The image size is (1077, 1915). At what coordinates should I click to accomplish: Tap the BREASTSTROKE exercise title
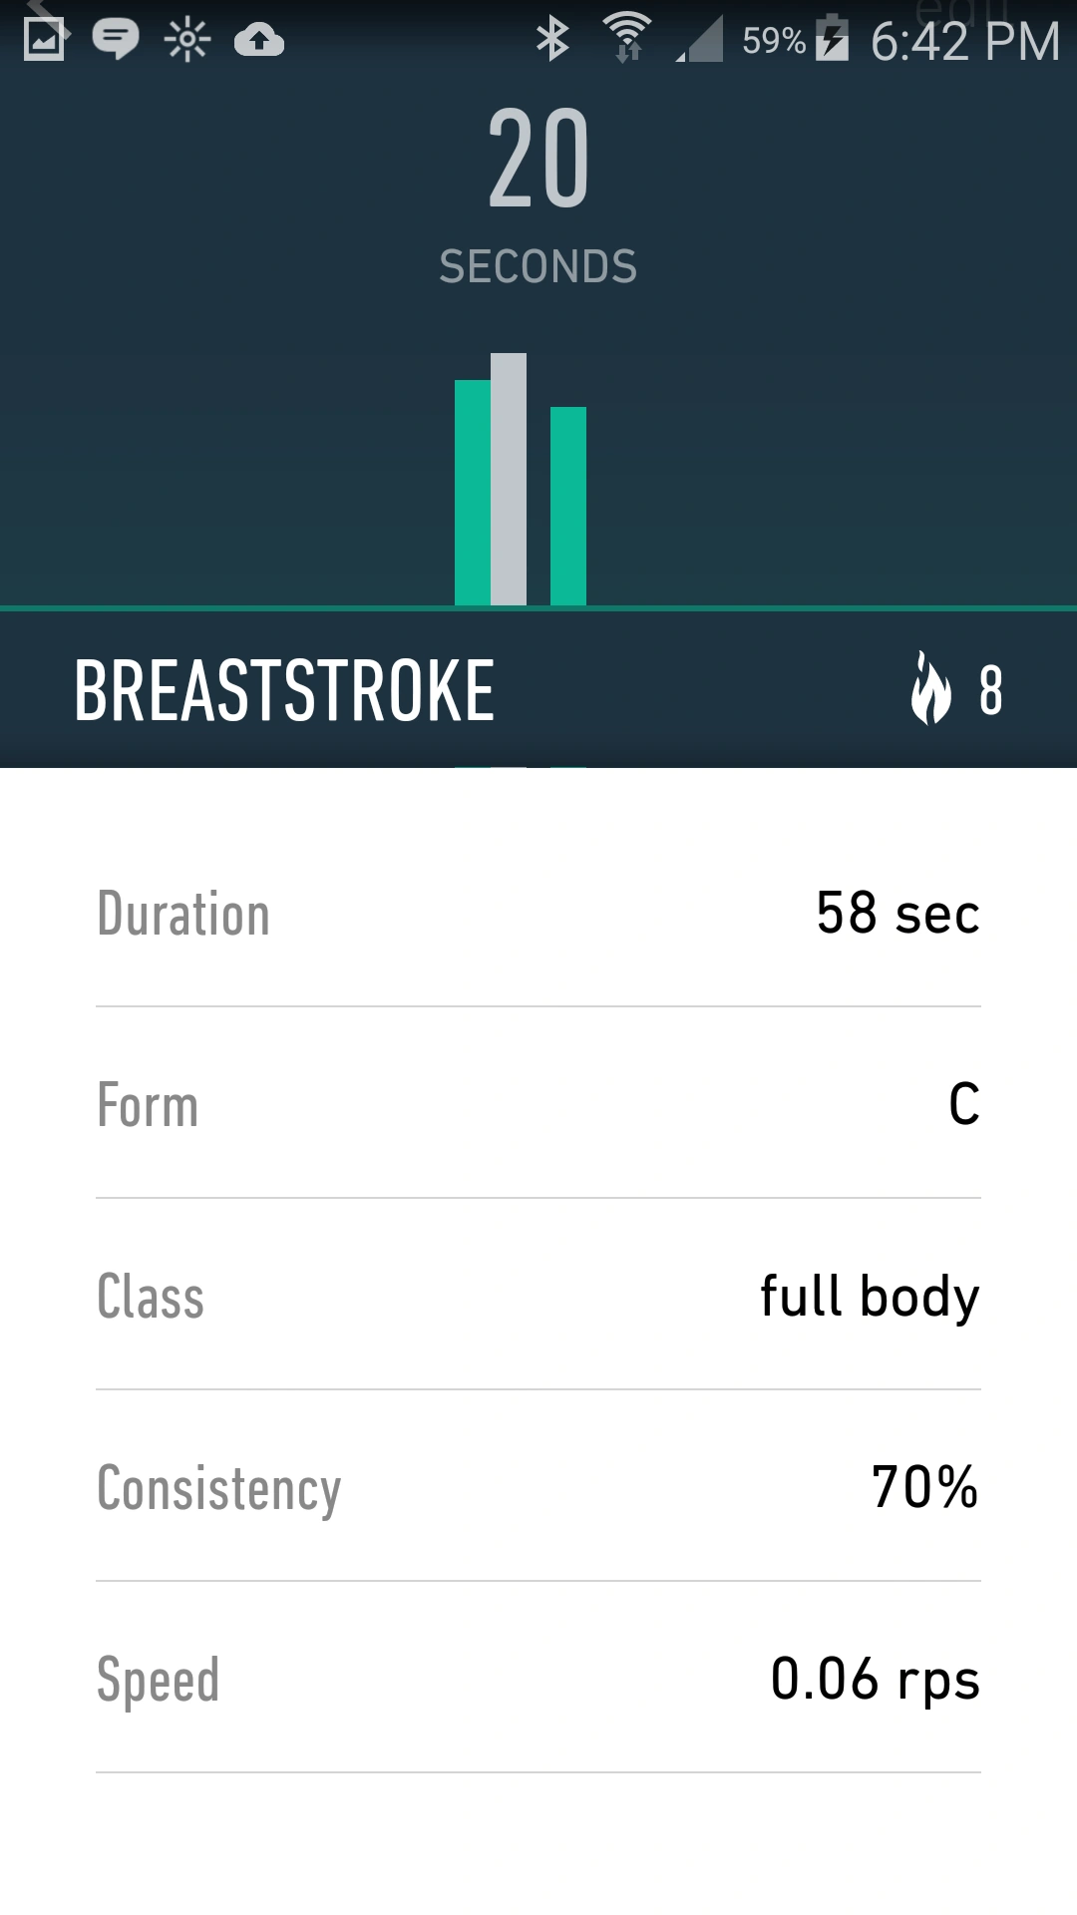[x=284, y=690]
